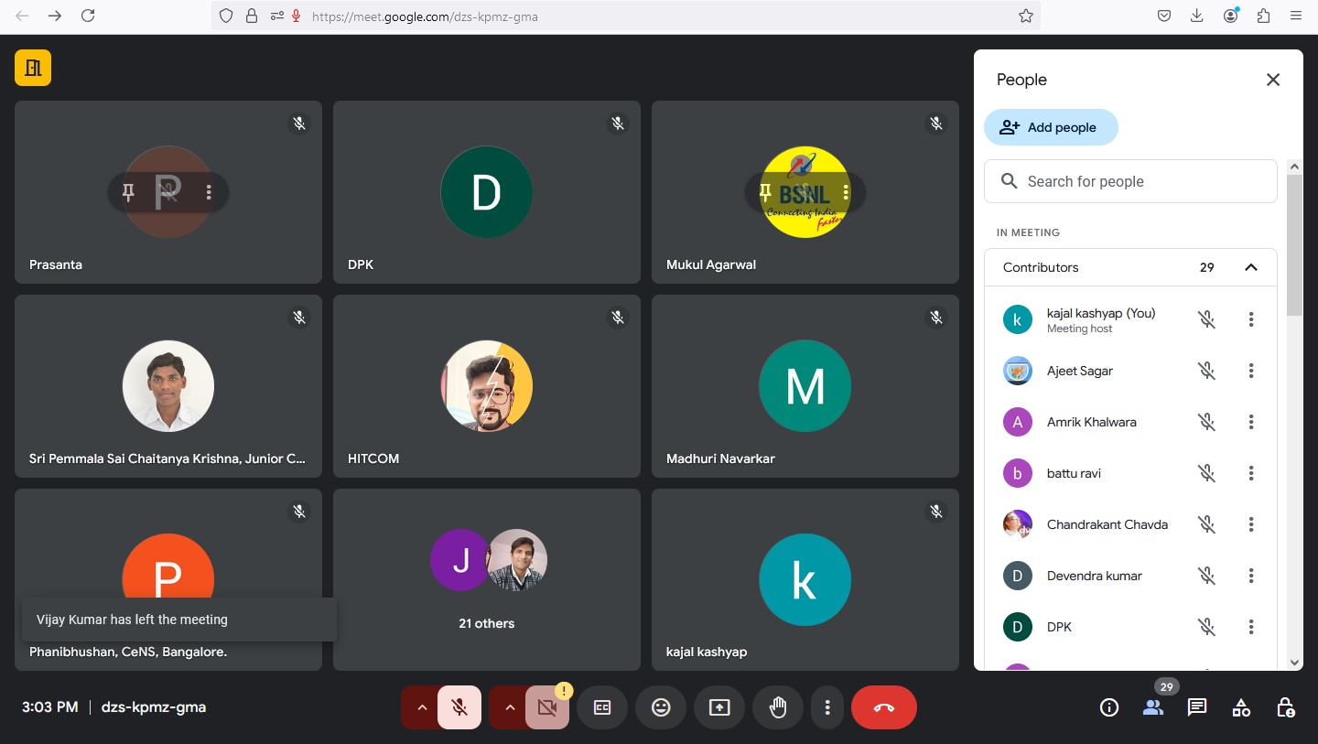The image size is (1318, 744).
Task: Toggle closed captions
Action: (602, 707)
